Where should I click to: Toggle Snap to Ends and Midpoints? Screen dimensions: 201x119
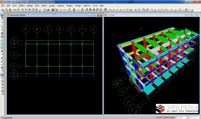[x=2, y=78]
